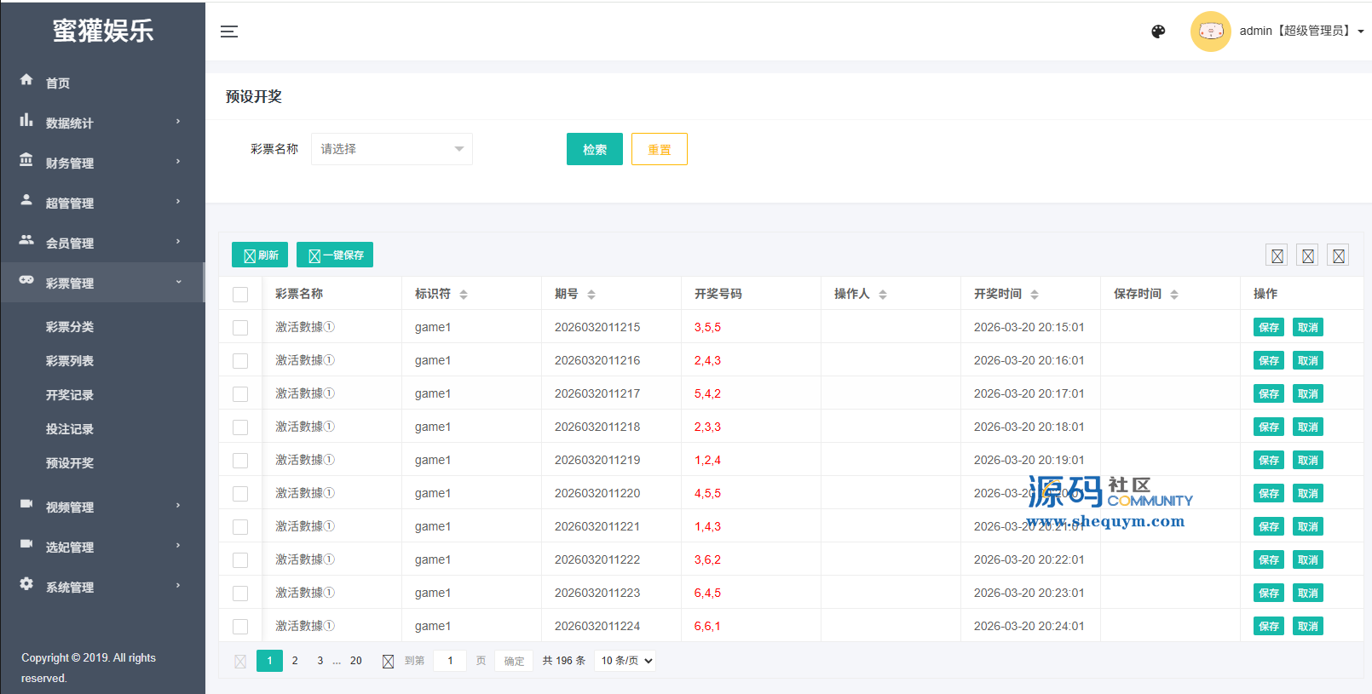Click the sidebar collapse hamburger icon
Screen dimensions: 1372x694
pyautogui.click(x=229, y=32)
